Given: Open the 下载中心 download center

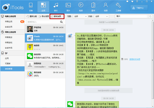Looking at the screenshot, I should click(139, 8).
